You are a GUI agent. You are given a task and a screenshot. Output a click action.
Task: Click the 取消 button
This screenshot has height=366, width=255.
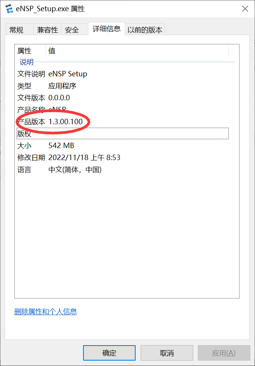(x=167, y=353)
